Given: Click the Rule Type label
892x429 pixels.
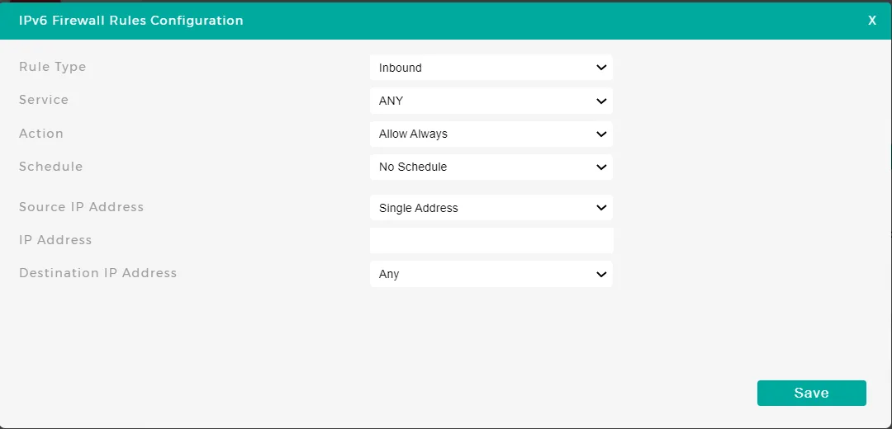Looking at the screenshot, I should tap(53, 67).
